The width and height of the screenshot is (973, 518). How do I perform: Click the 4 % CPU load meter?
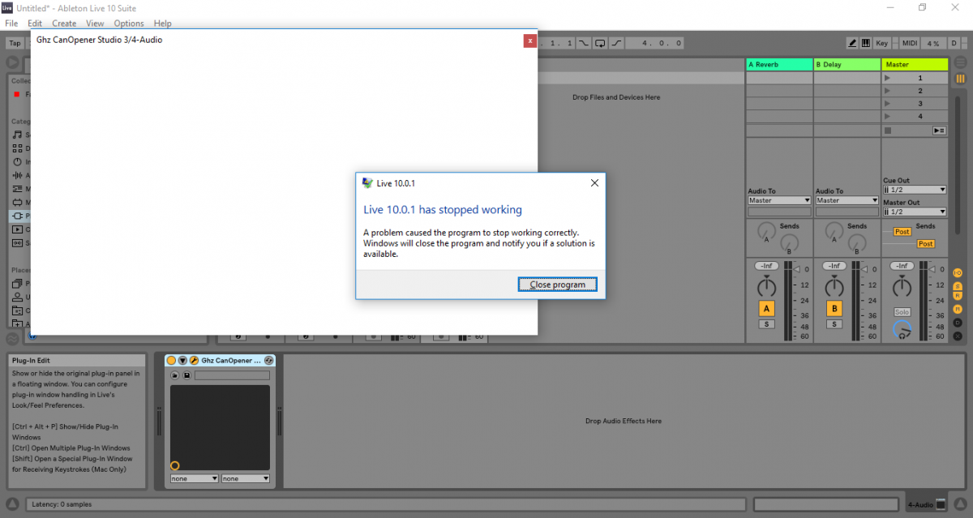tap(933, 43)
